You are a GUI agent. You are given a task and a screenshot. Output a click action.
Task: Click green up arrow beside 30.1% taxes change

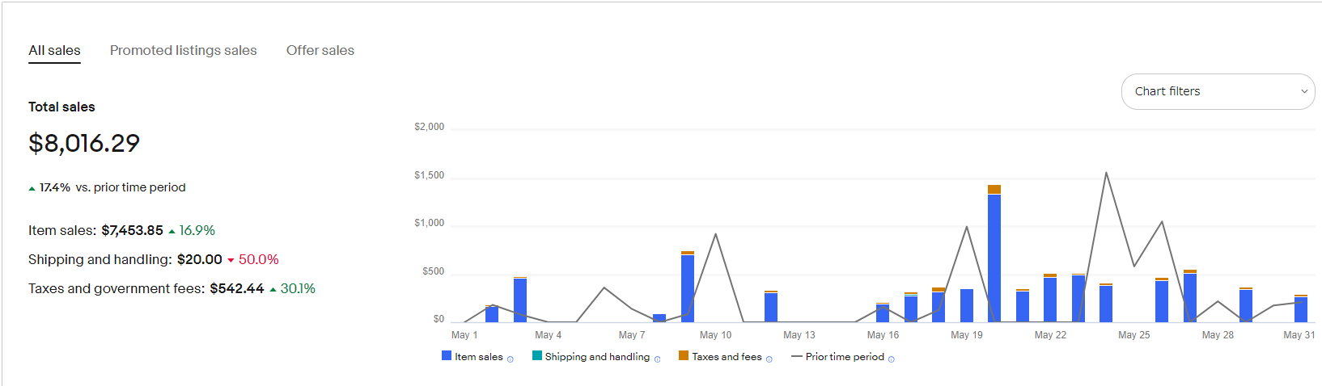(x=273, y=289)
